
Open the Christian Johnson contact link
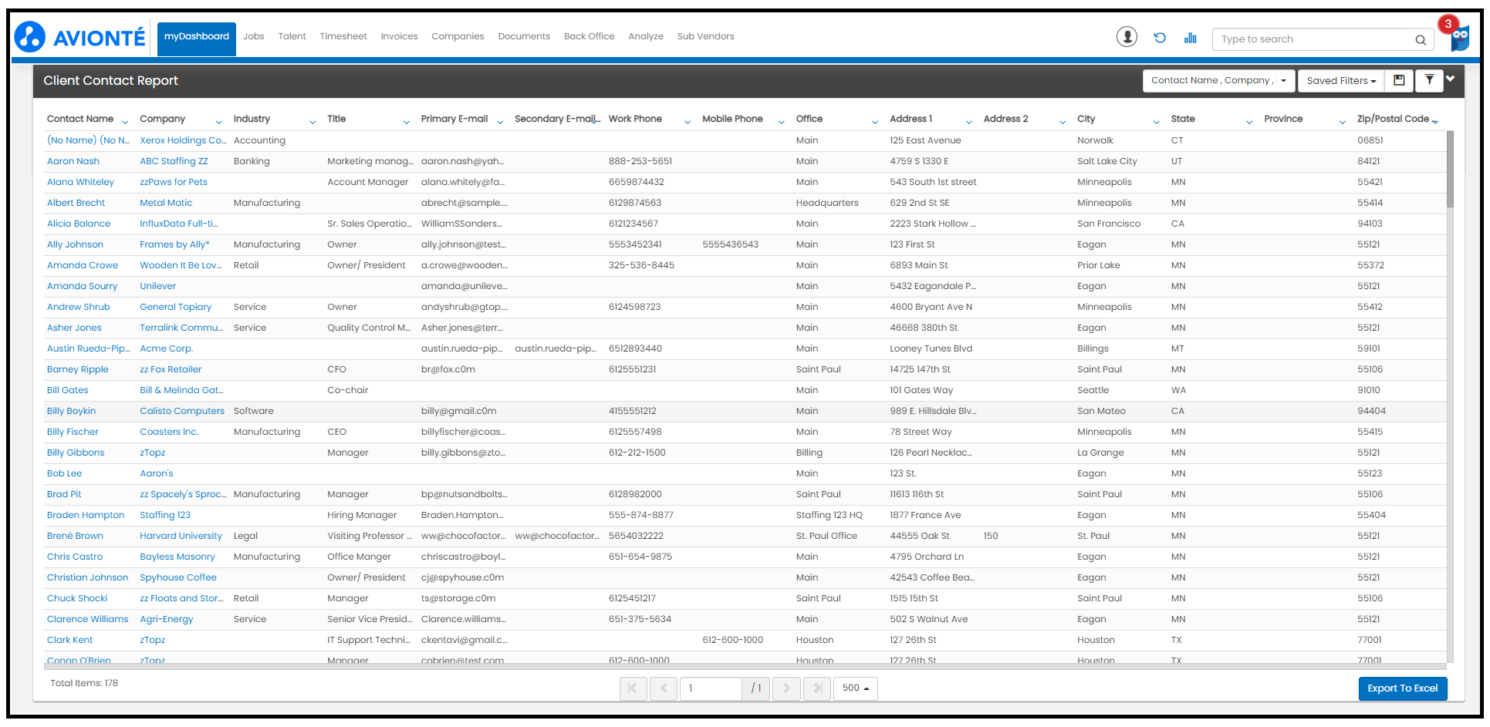(88, 577)
